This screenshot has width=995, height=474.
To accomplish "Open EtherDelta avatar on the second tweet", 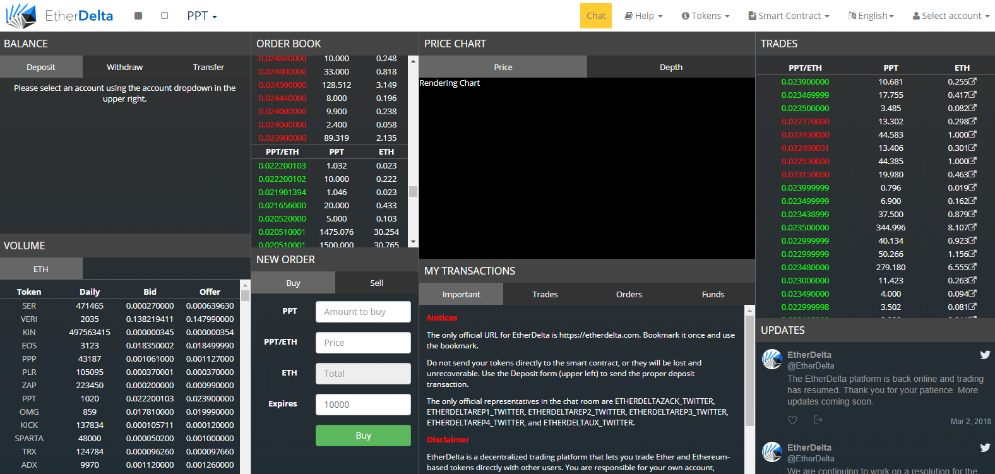I will coord(772,452).
